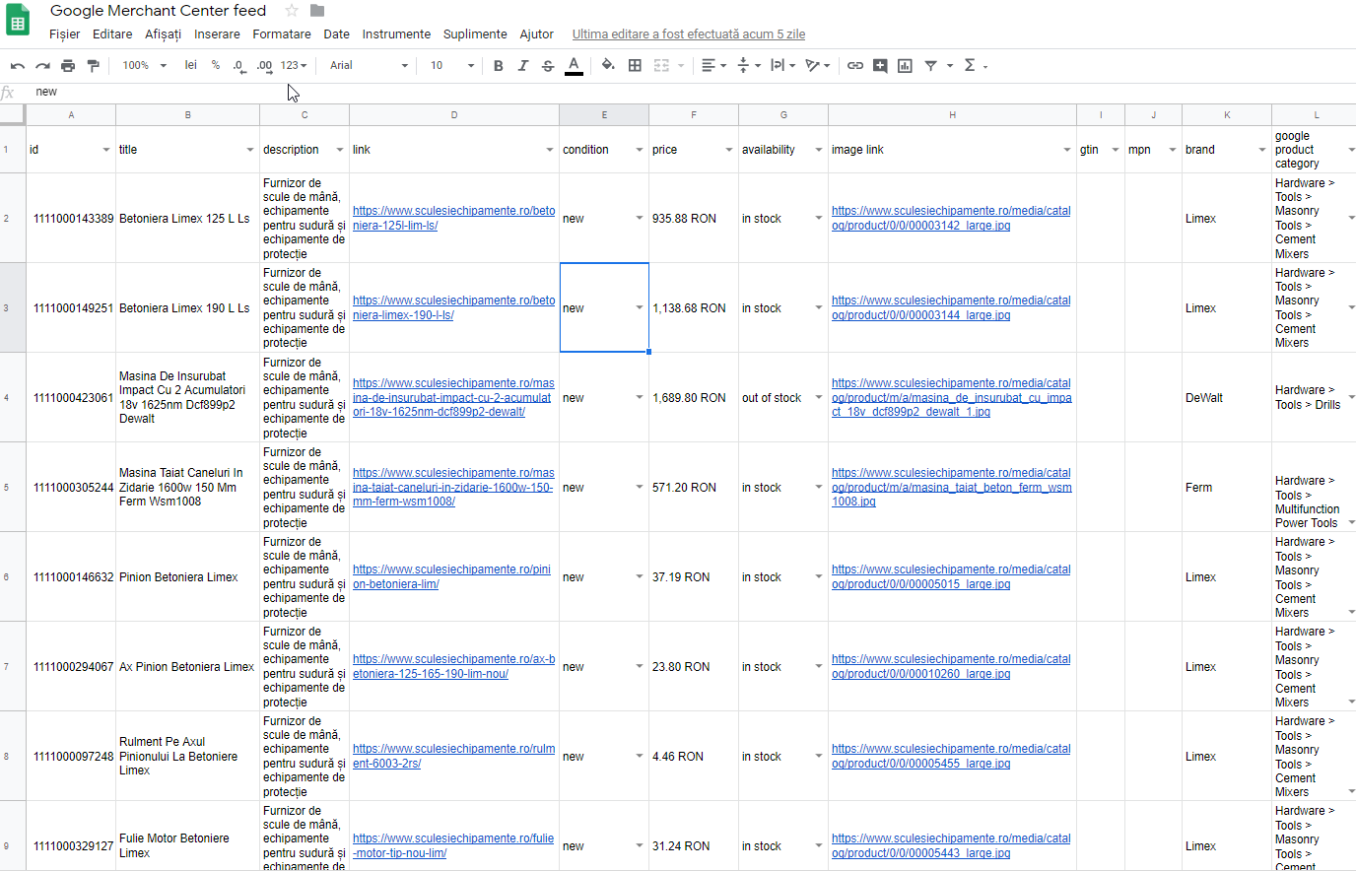Open the Suplimente menu
1356x871 pixels.
[475, 34]
